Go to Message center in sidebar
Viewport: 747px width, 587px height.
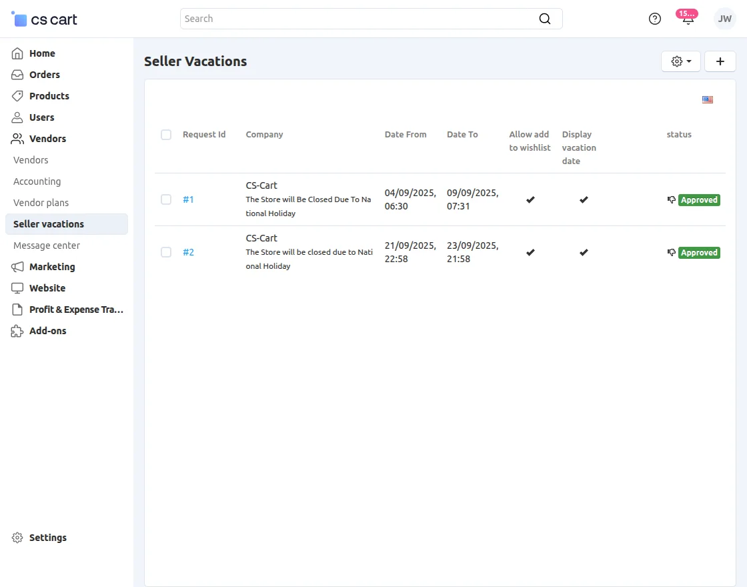point(47,245)
